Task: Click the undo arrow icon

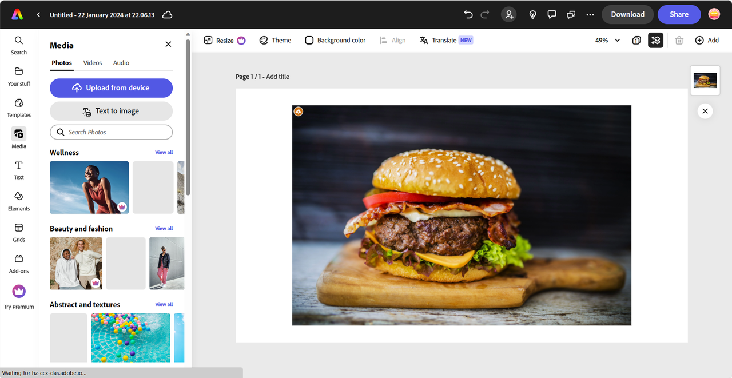Action: click(x=468, y=15)
